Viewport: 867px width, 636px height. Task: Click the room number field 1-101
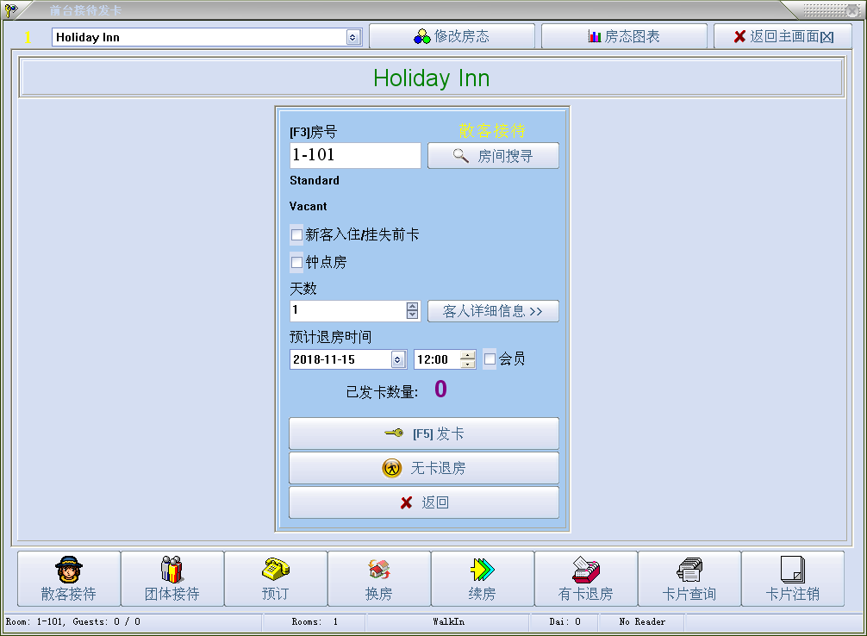[355, 155]
